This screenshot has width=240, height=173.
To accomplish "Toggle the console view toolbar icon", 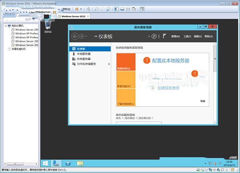I will point(142,9).
